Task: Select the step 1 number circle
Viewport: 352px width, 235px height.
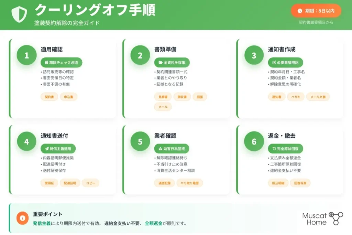Action: point(26,56)
